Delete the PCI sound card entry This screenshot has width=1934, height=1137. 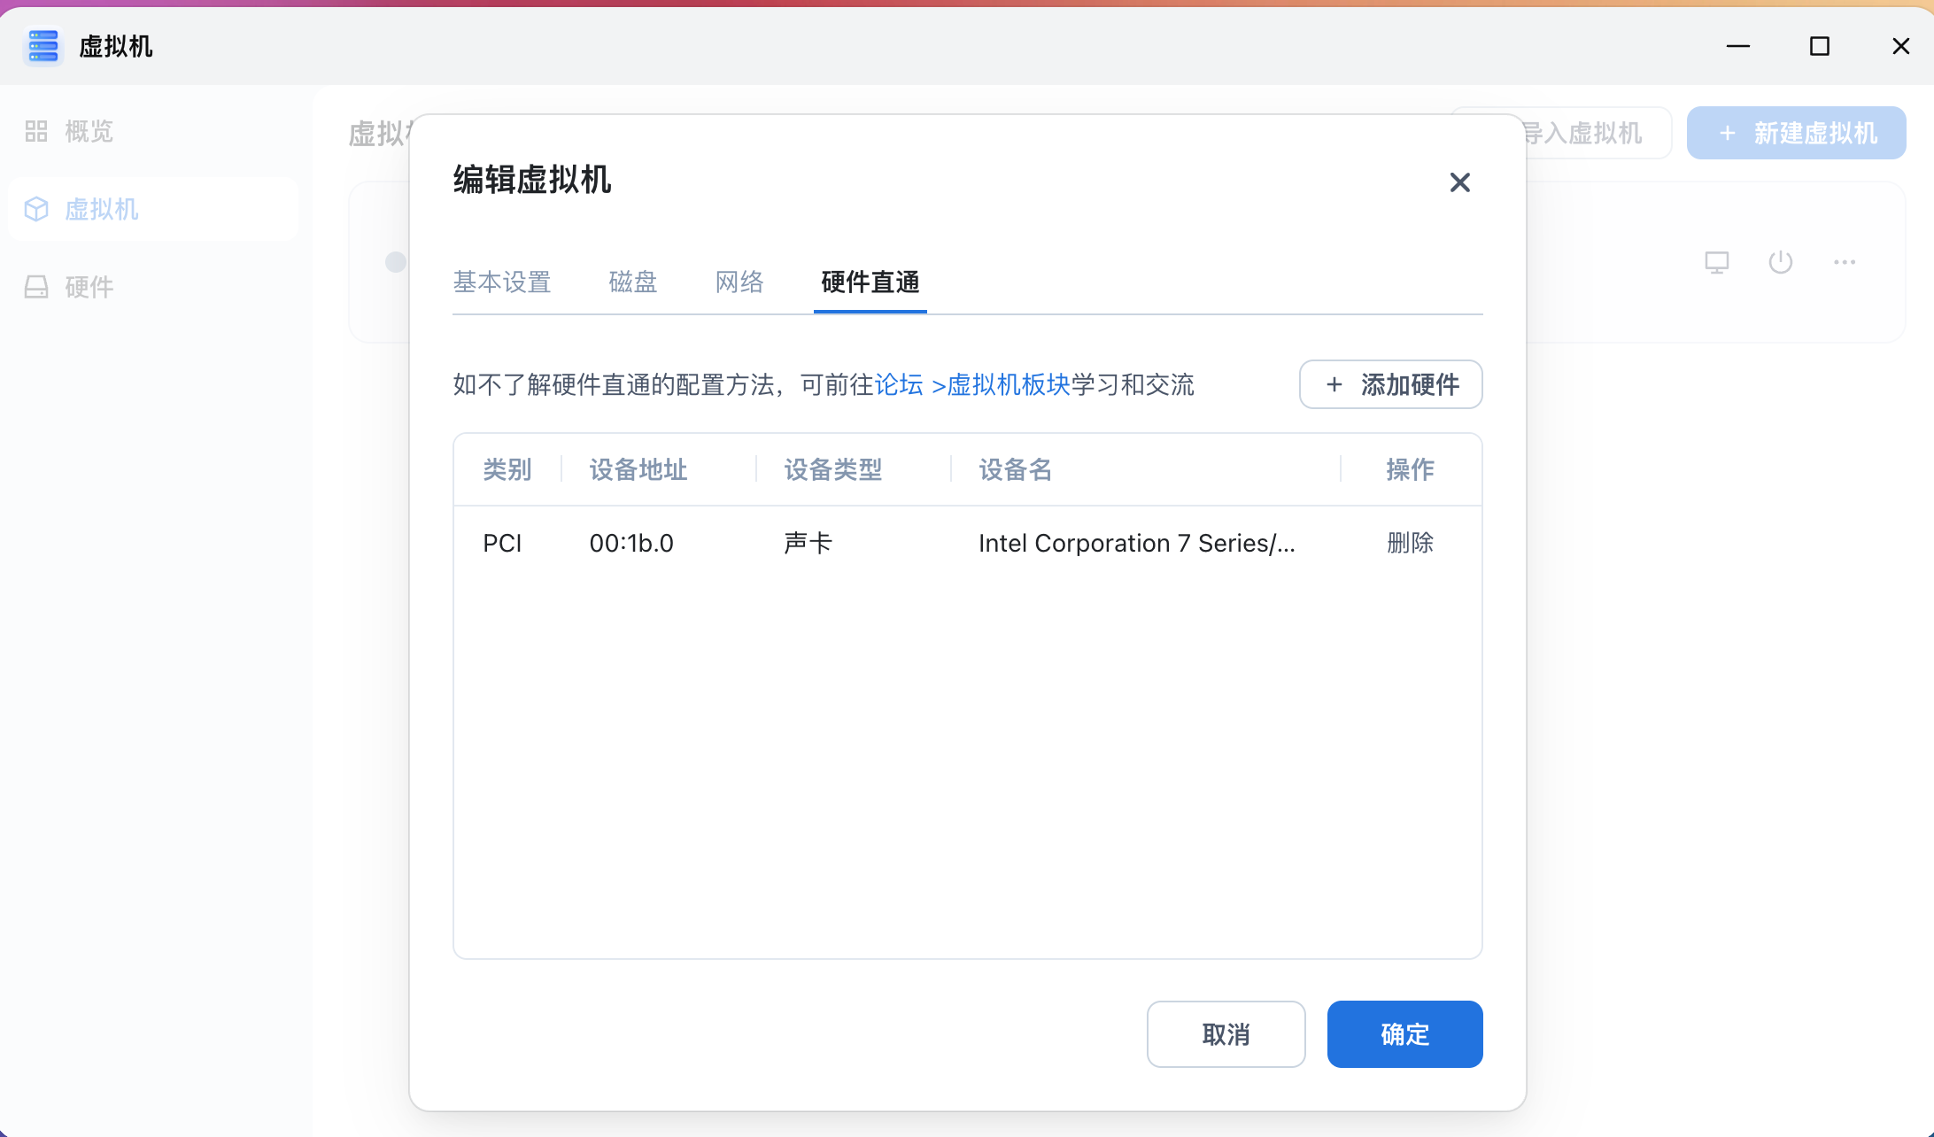pyautogui.click(x=1410, y=543)
